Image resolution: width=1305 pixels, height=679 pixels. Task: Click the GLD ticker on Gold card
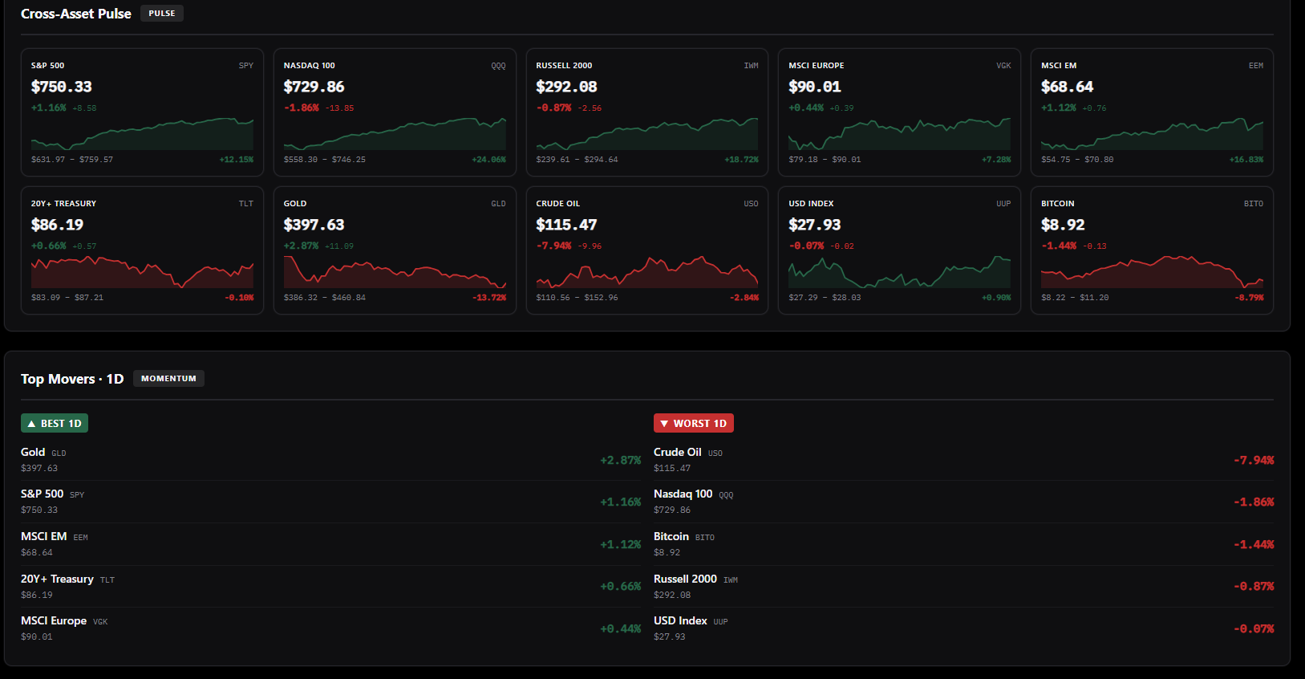[499, 204]
